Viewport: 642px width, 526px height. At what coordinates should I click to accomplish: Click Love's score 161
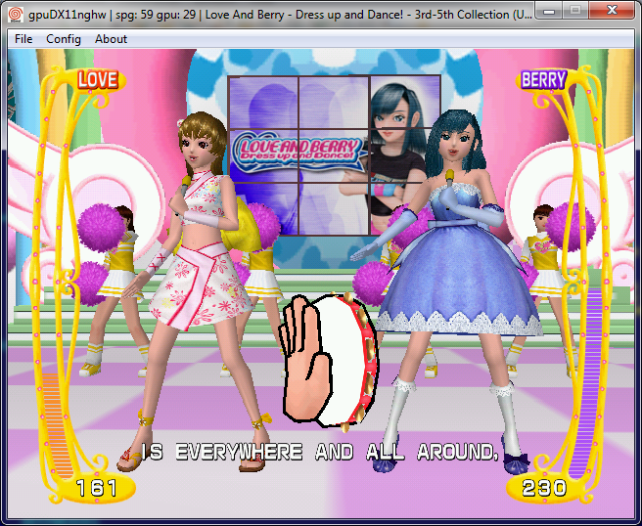click(x=97, y=488)
